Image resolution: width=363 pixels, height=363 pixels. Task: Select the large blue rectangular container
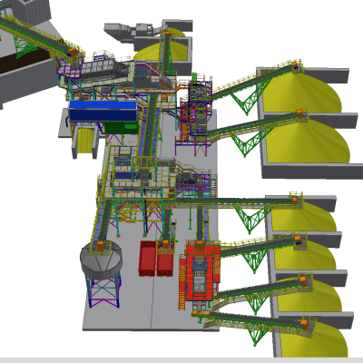click(103, 111)
